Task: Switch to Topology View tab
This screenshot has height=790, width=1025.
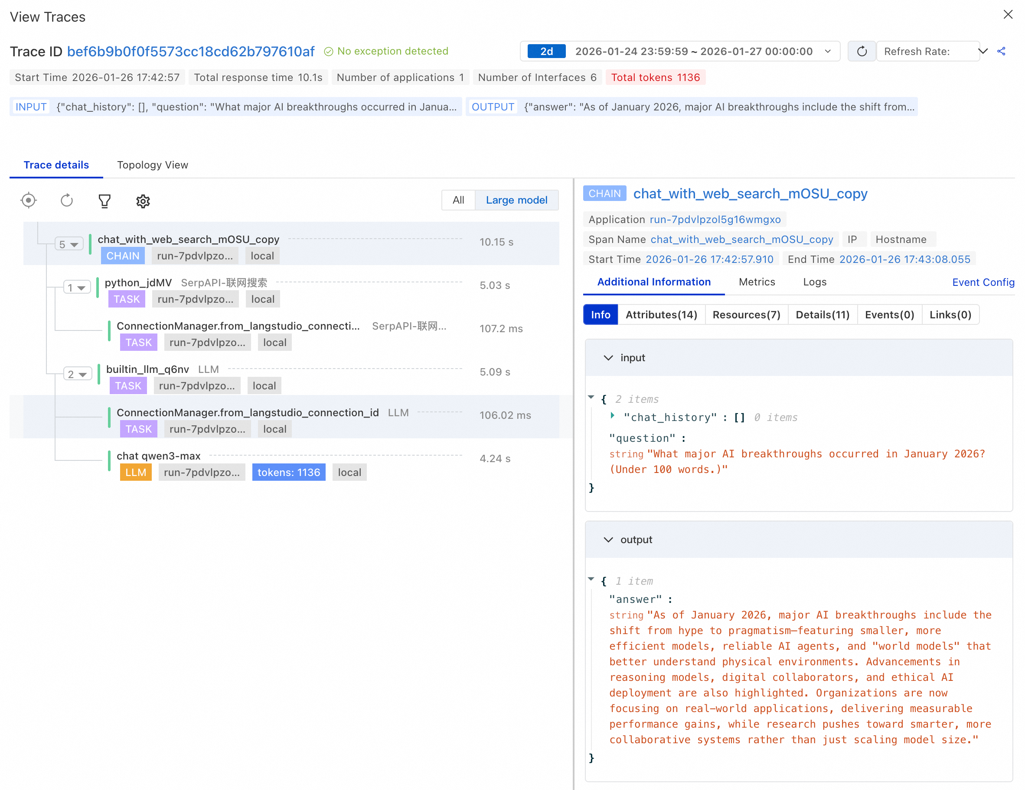Action: (x=153, y=165)
